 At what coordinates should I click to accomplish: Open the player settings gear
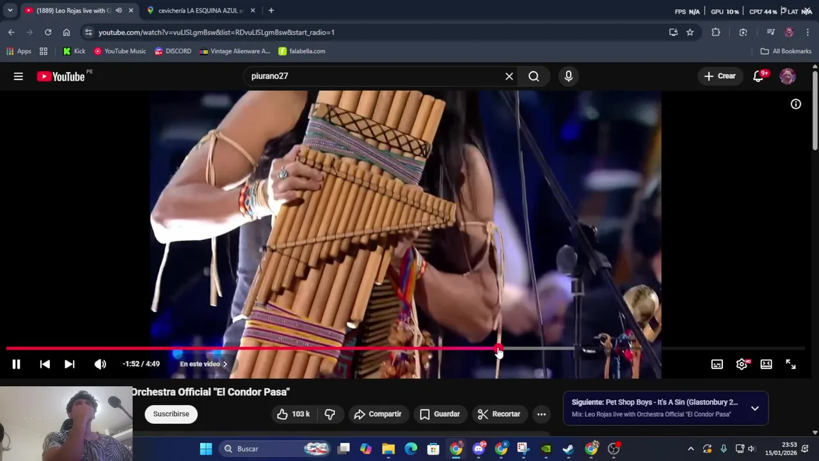(742, 364)
